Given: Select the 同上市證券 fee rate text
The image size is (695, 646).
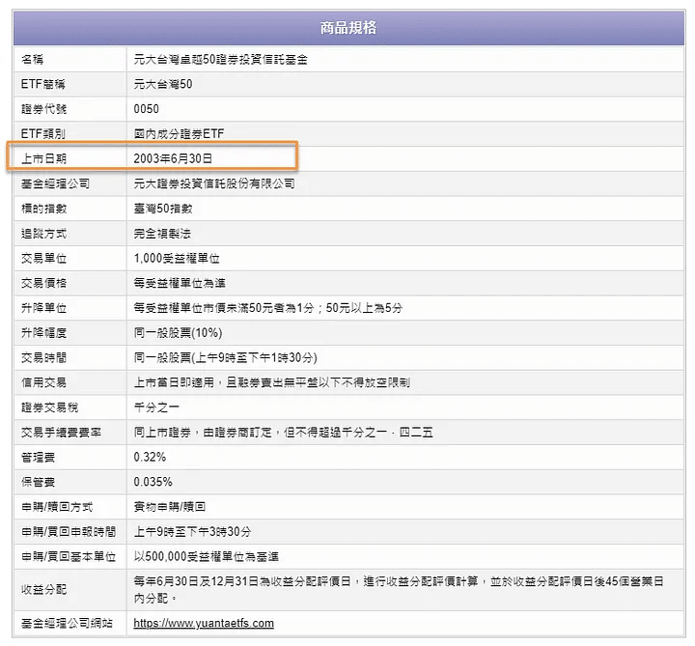Looking at the screenshot, I should pyautogui.click(x=283, y=432).
